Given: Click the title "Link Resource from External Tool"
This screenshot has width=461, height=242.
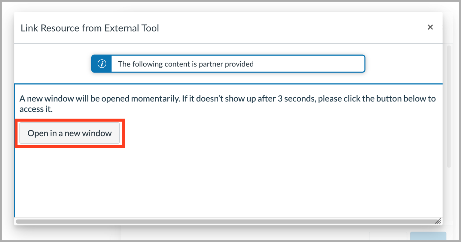Looking at the screenshot, I should [90, 28].
